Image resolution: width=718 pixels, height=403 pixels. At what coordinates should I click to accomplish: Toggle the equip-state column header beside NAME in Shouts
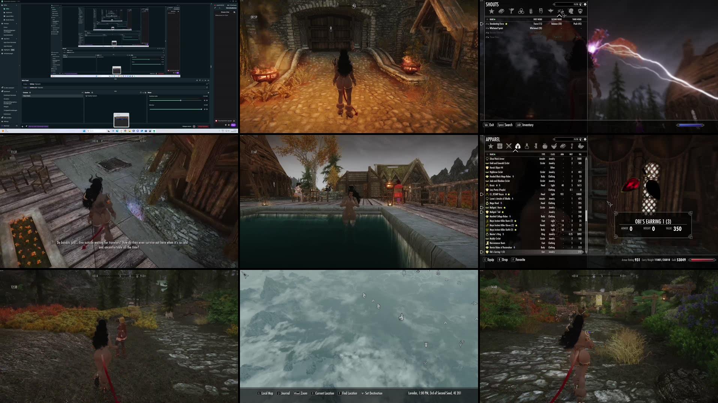tap(487, 19)
